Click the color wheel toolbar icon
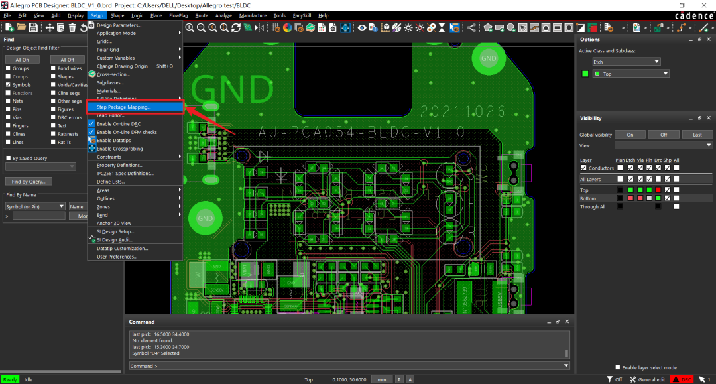The width and height of the screenshot is (716, 384). pyautogui.click(x=287, y=27)
